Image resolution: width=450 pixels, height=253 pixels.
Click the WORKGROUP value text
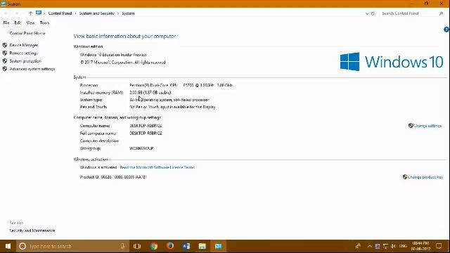pyautogui.click(x=141, y=148)
